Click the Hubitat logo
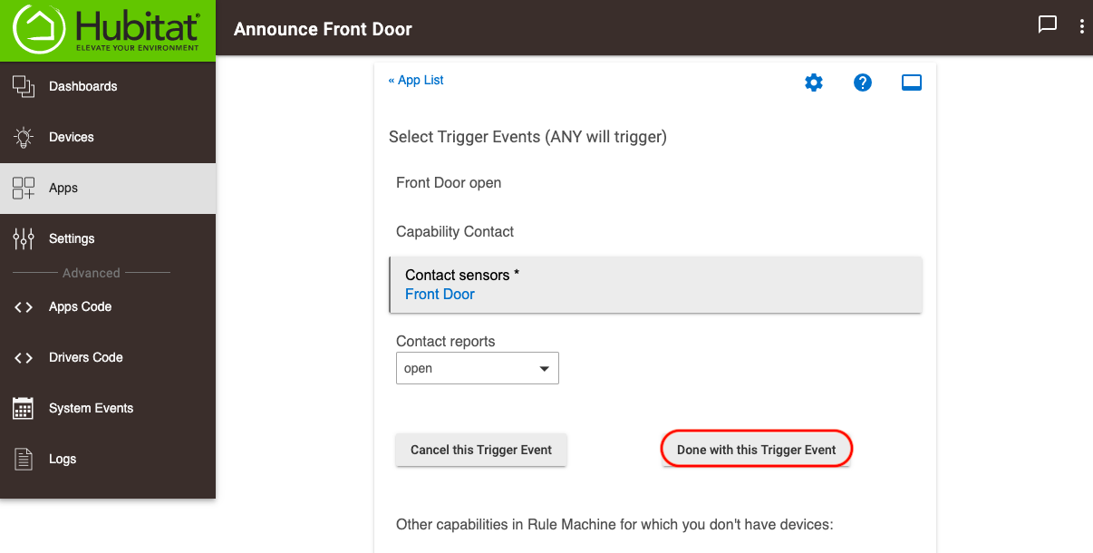Screen dimensions: 1093x553 click(x=107, y=30)
